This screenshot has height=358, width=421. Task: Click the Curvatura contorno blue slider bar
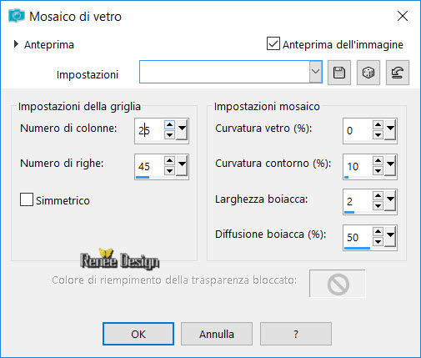pos(346,177)
